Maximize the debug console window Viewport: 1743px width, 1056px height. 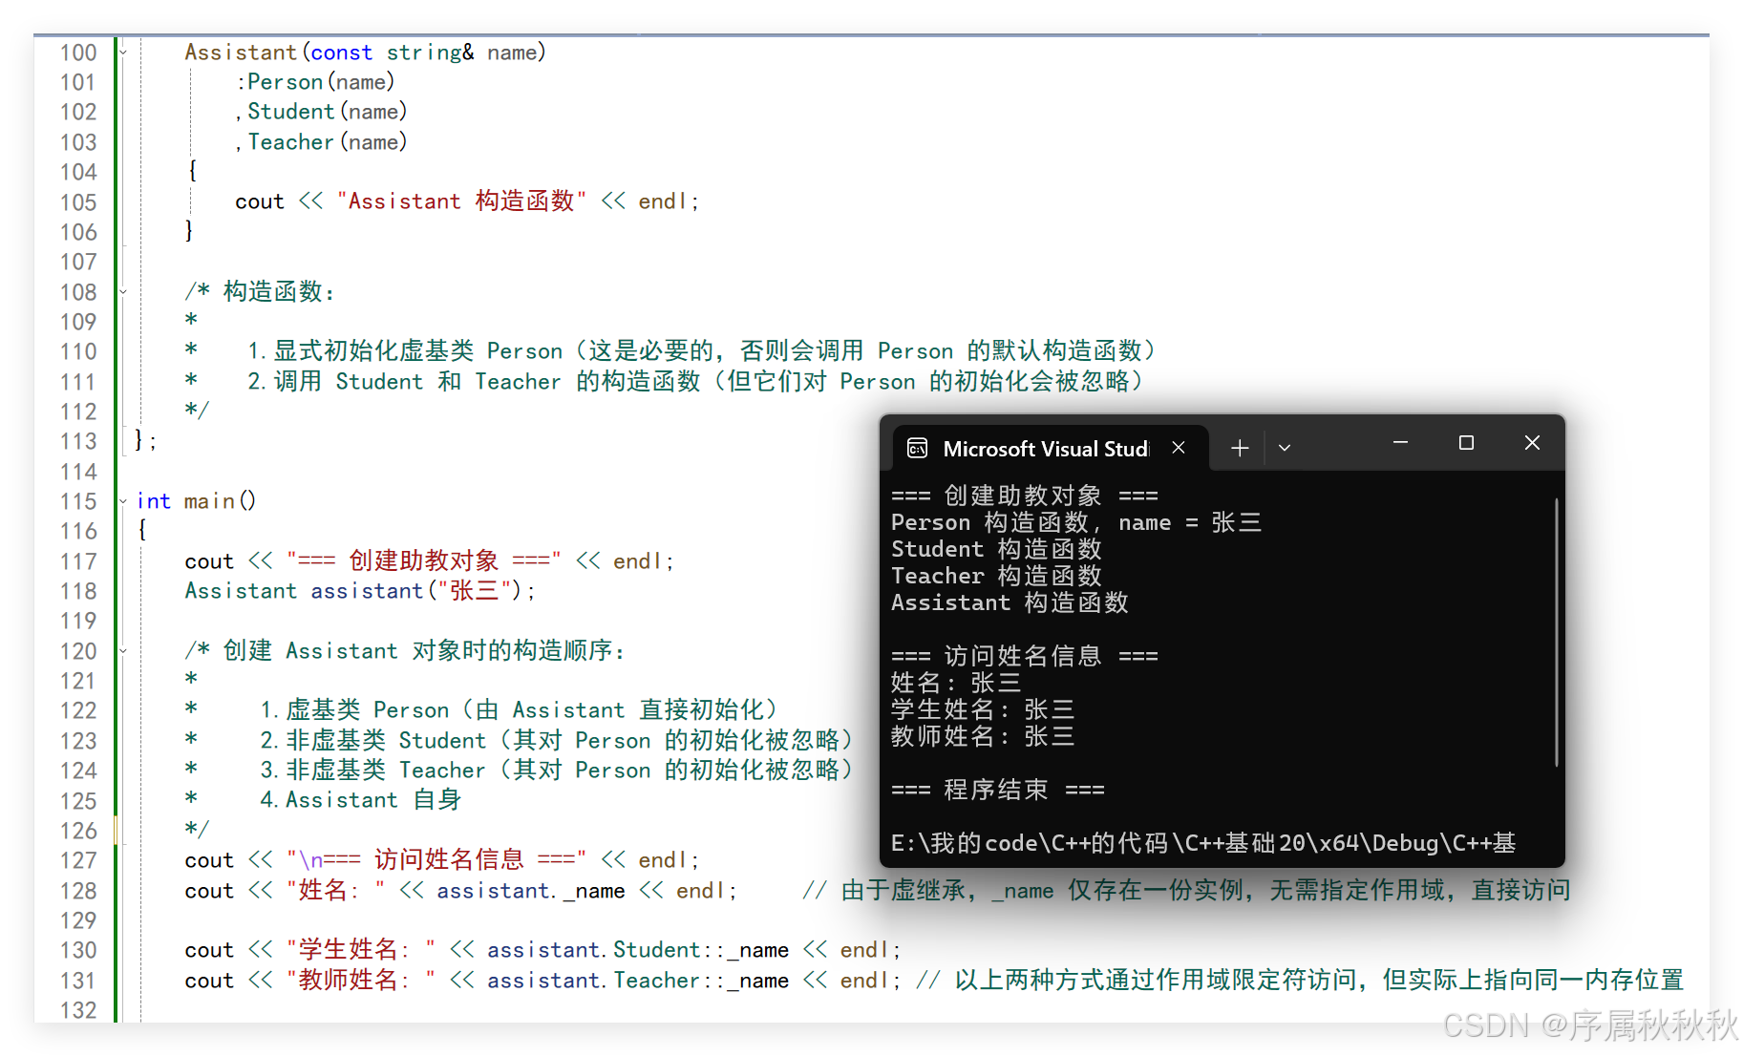pos(1466,443)
